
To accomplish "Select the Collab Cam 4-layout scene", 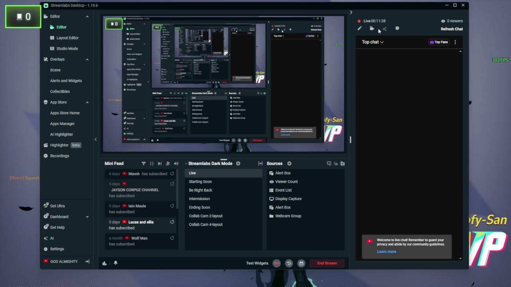I will click(224, 224).
